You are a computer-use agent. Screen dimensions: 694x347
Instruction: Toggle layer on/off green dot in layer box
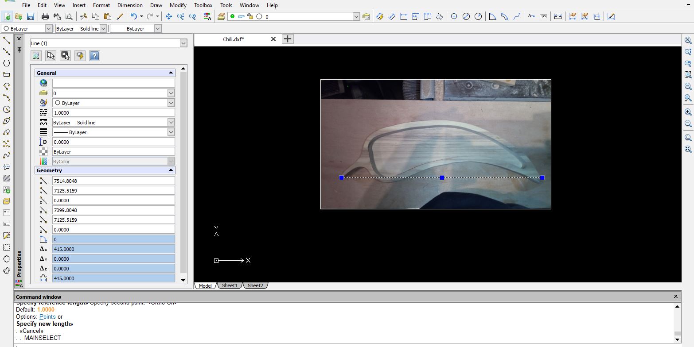[232, 16]
